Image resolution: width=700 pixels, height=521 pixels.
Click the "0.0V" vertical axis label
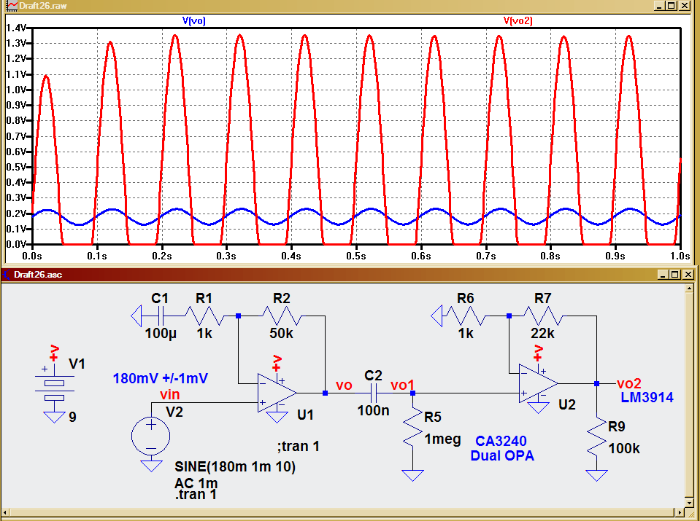17,244
